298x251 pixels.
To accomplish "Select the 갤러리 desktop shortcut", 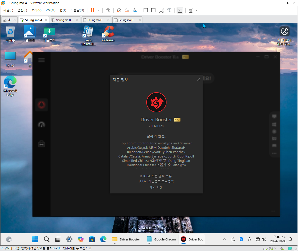I will 30,34.
